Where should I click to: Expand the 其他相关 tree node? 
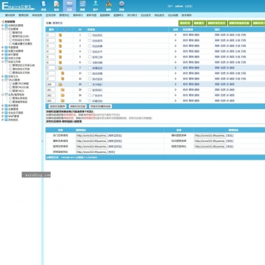[x=3, y=120]
